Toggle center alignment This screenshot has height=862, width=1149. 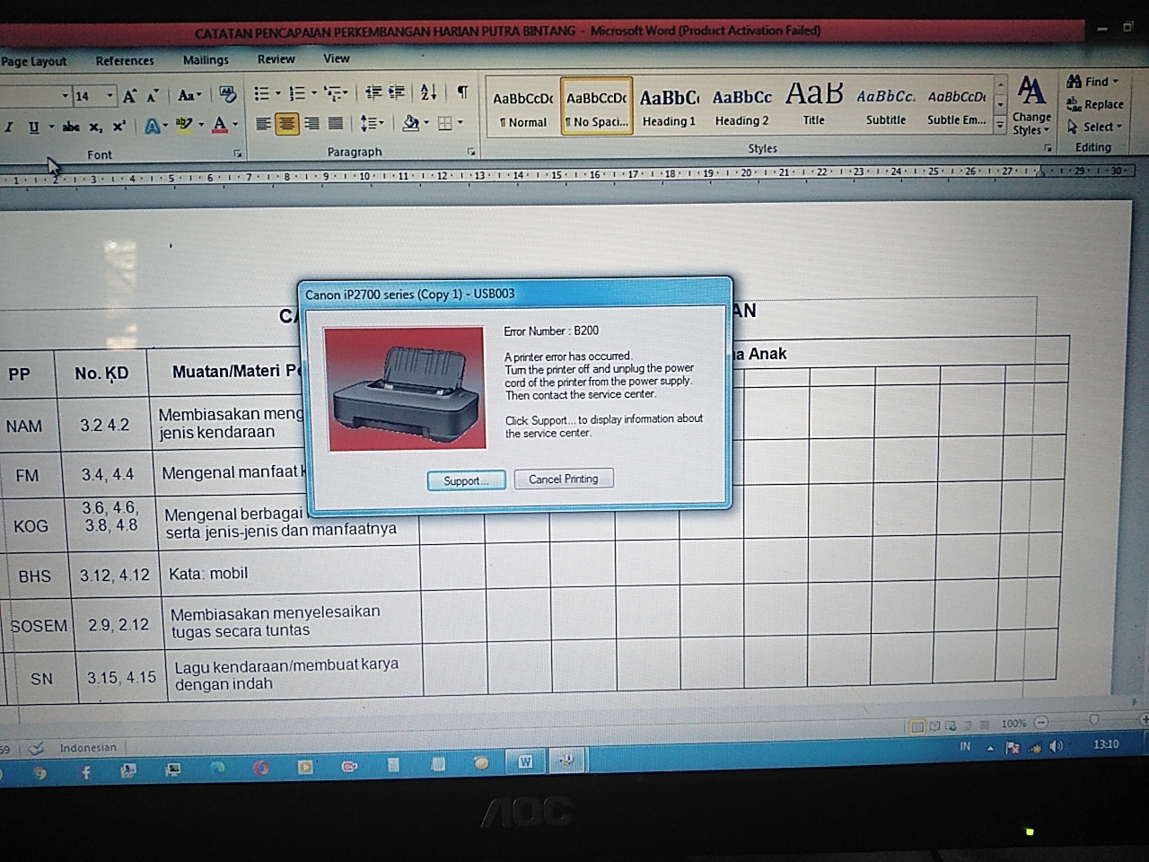[287, 124]
